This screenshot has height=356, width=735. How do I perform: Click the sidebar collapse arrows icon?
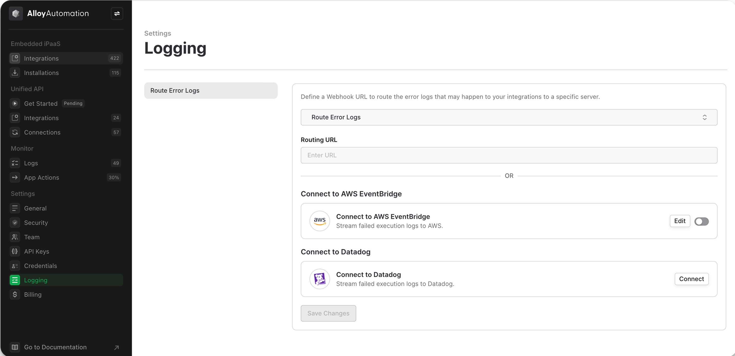117,13
